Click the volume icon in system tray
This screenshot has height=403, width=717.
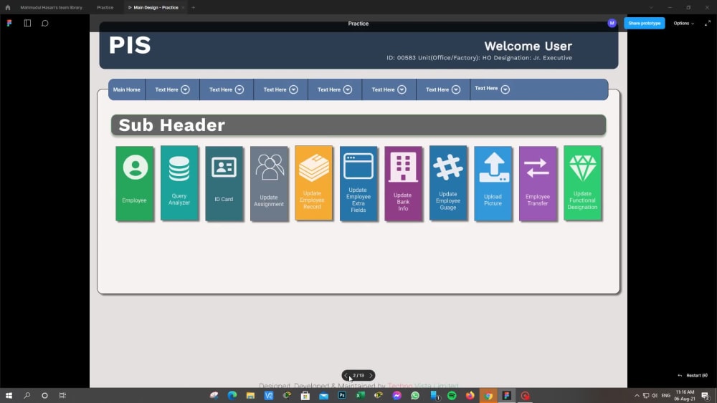[655, 395]
